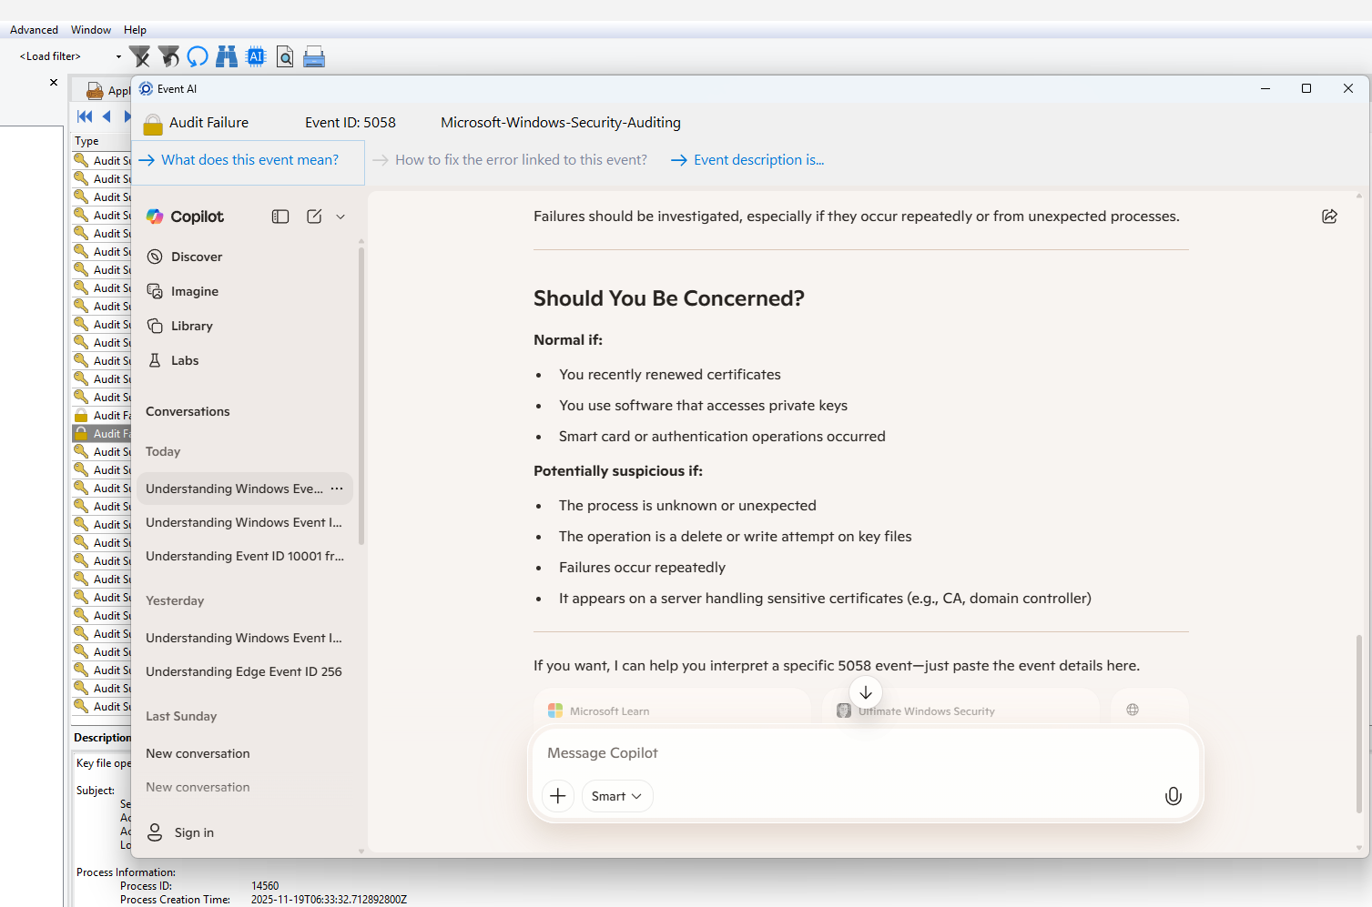Click the blue refresh arrow icon
Viewport: 1372px width, 907px height.
pyautogui.click(x=198, y=57)
